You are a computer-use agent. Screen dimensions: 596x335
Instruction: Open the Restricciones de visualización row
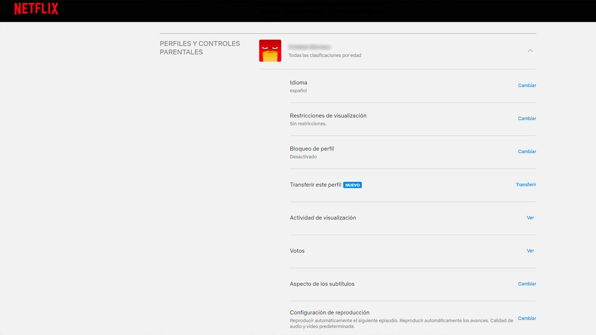tap(328, 115)
